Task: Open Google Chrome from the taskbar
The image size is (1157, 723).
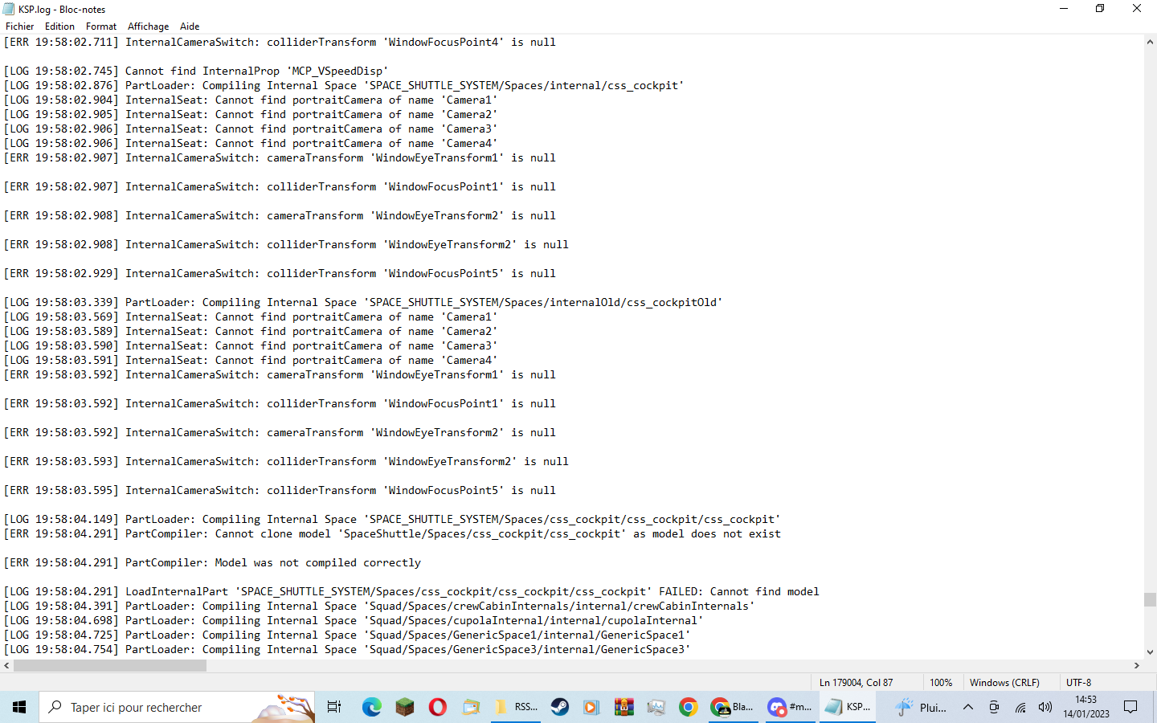Action: (x=689, y=707)
